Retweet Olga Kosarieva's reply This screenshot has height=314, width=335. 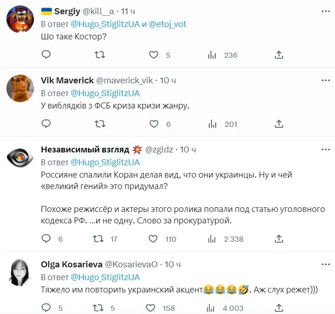point(98,308)
